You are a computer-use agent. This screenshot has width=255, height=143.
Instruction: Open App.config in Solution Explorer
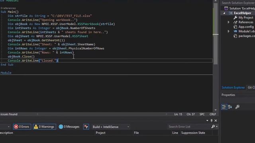pyautogui.click(x=246, y=27)
